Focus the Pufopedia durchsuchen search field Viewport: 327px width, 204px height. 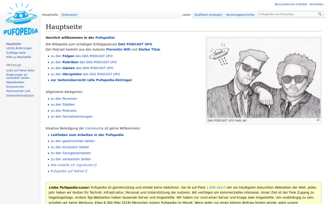coord(288,14)
